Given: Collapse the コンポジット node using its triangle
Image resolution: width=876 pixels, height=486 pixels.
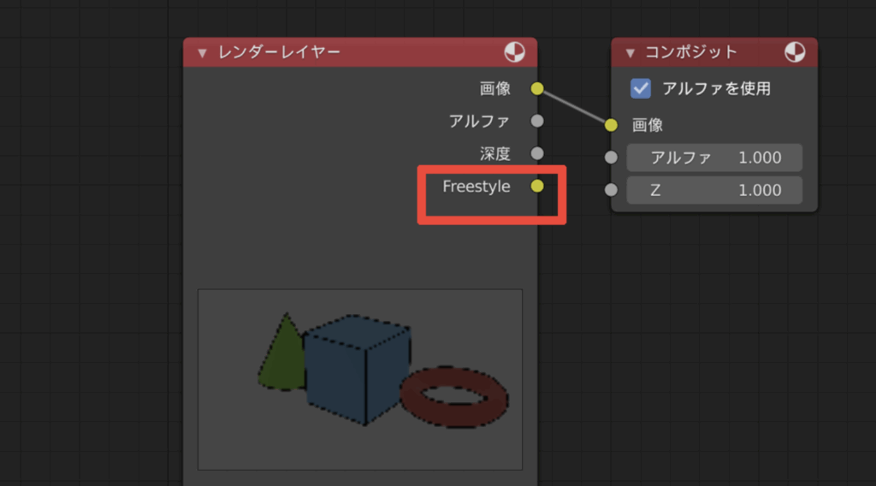Looking at the screenshot, I should pos(630,53).
